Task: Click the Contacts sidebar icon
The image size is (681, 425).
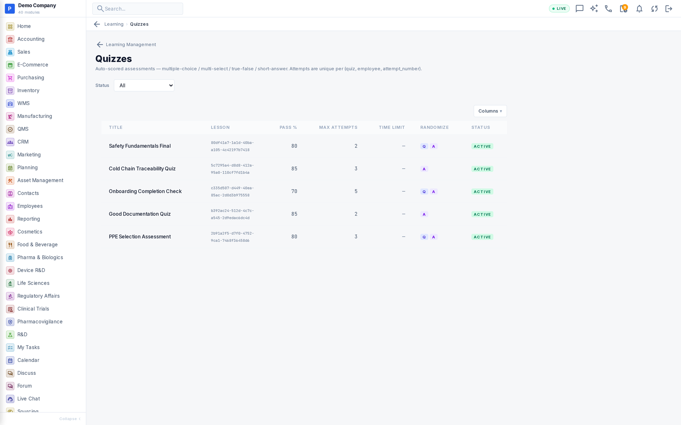Action: [x=10, y=193]
